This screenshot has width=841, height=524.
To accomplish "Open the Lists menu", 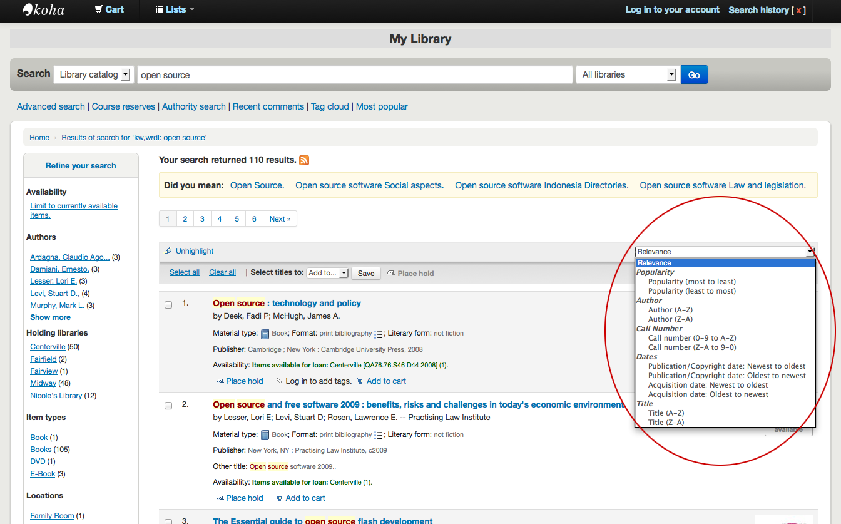I will pyautogui.click(x=173, y=9).
